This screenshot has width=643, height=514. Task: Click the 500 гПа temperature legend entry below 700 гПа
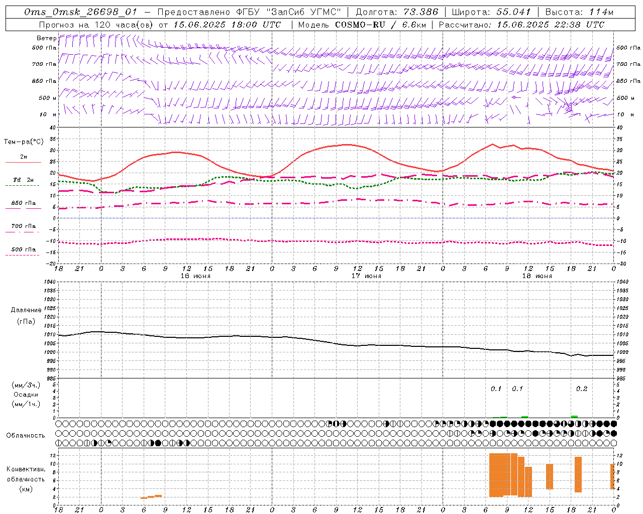[23, 249]
